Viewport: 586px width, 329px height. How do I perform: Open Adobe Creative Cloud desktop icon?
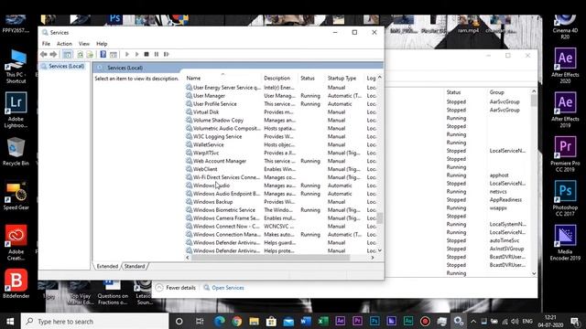pyautogui.click(x=16, y=242)
